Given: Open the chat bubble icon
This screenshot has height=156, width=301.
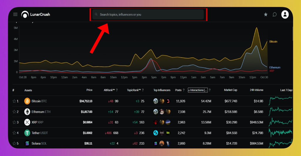Looking at the screenshot, I should click(x=275, y=15).
